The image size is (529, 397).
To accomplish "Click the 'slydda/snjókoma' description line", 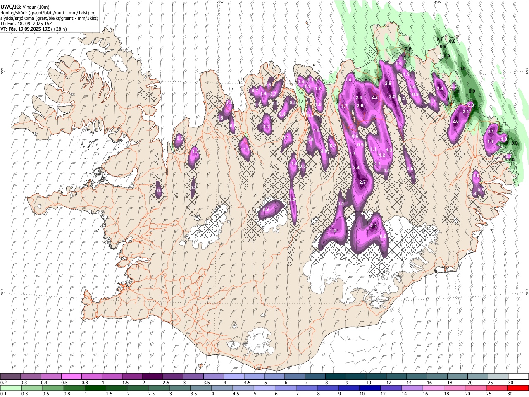I will [x=49, y=18].
